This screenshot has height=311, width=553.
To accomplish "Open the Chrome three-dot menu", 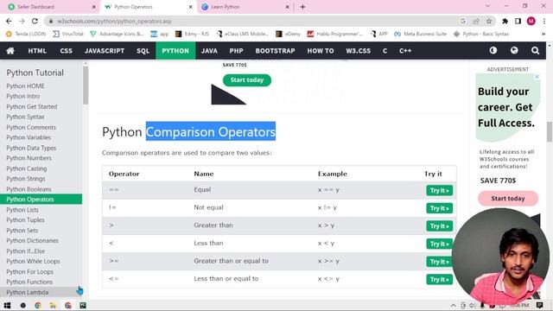I will 544,21.
